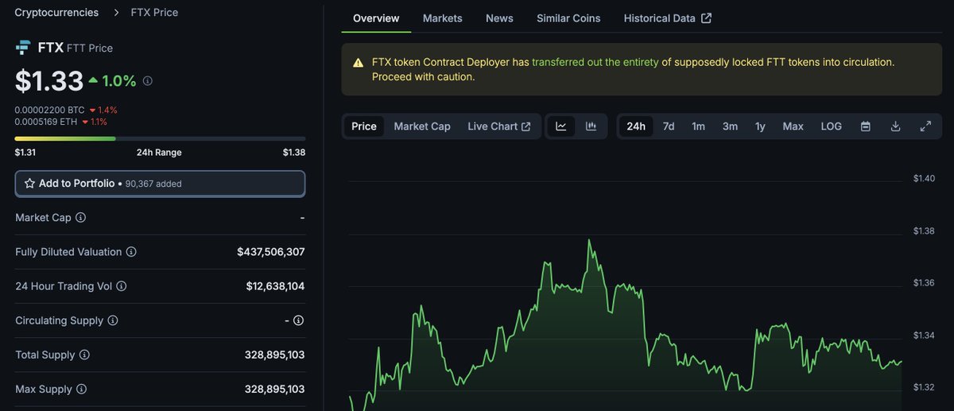Click the 0.0005169 ETH value
The image size is (954, 411).
click(x=45, y=122)
